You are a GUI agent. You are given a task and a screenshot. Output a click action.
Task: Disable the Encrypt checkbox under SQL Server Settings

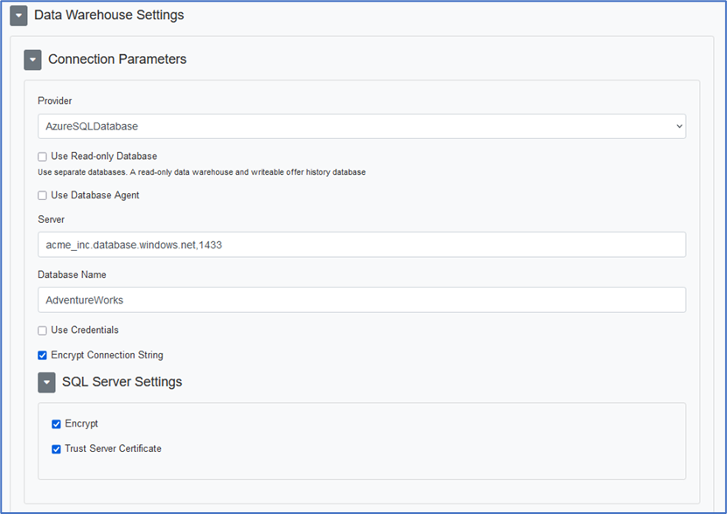(56, 424)
